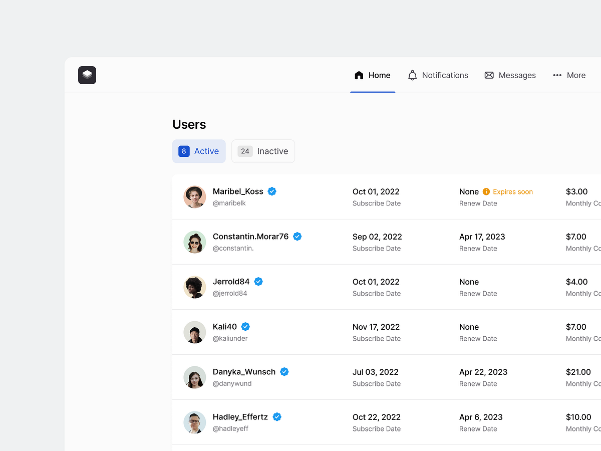
Task: Click Jerrold84's blue verification checkmark
Action: coord(258,281)
